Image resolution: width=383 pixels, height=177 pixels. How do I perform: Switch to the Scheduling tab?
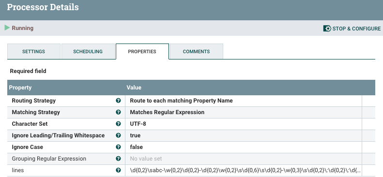pos(88,51)
